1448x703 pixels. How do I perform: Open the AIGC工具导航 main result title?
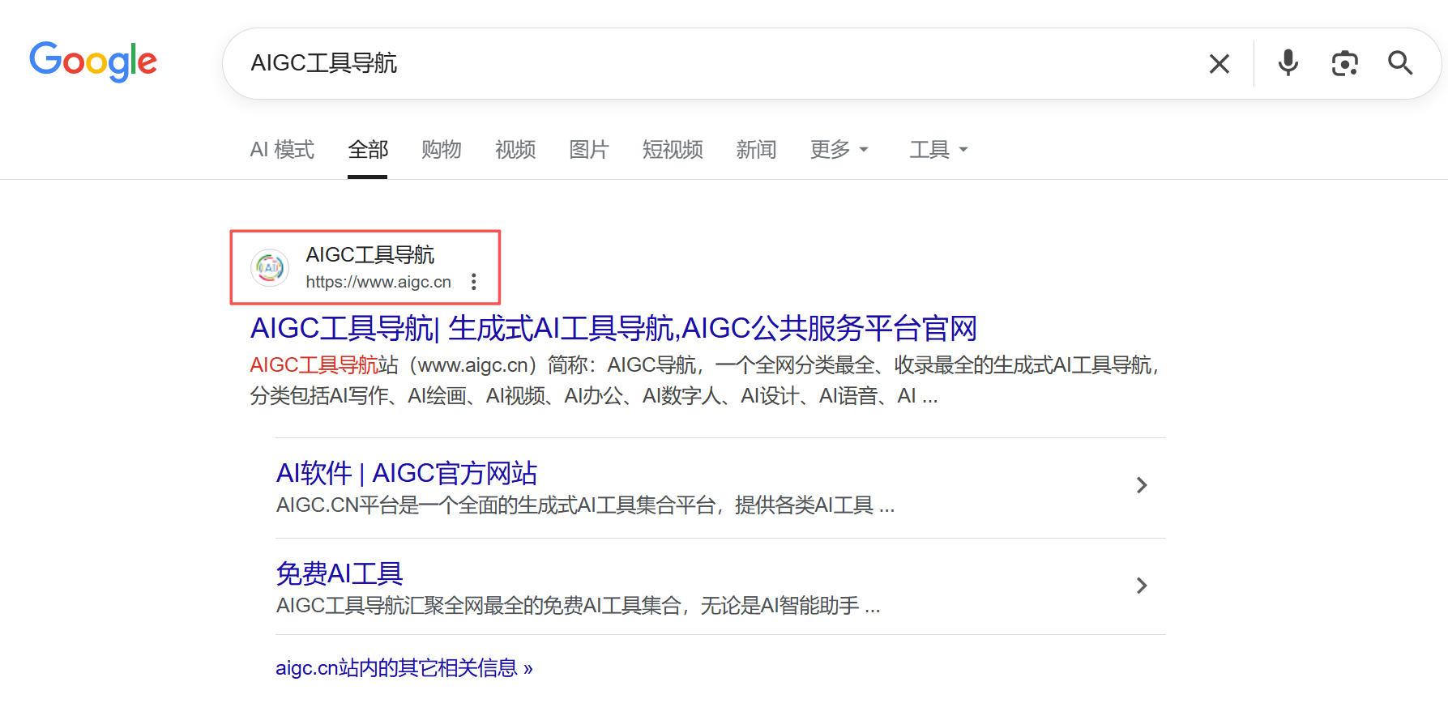613,329
